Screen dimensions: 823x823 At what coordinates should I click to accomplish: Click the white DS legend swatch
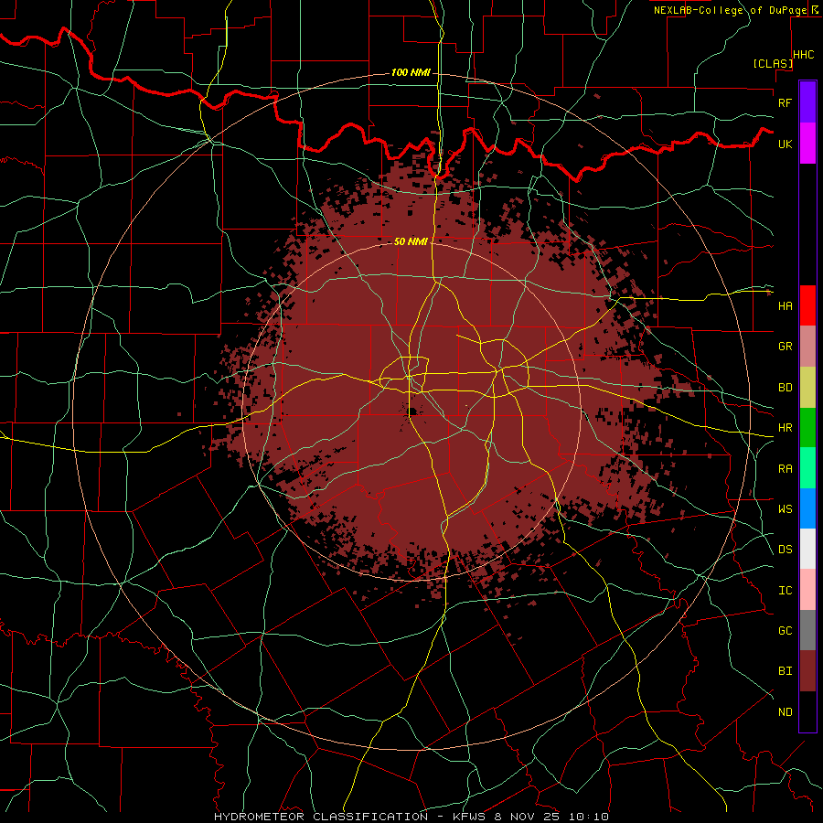point(807,549)
